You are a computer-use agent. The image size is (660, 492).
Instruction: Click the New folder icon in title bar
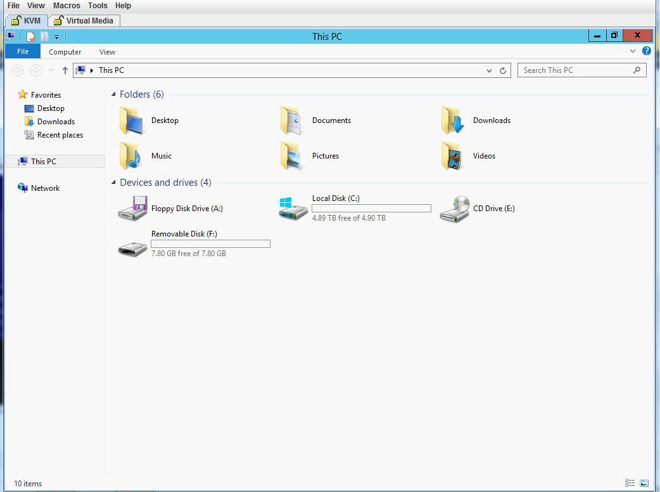pyautogui.click(x=44, y=37)
